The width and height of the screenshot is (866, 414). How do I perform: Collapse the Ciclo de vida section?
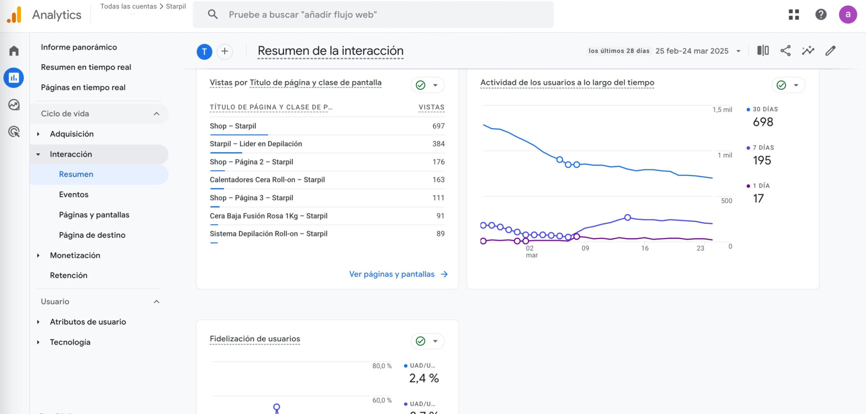pos(156,114)
